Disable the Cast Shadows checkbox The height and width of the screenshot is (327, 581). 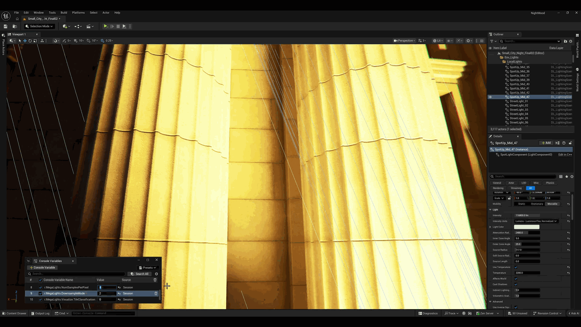coord(516,284)
